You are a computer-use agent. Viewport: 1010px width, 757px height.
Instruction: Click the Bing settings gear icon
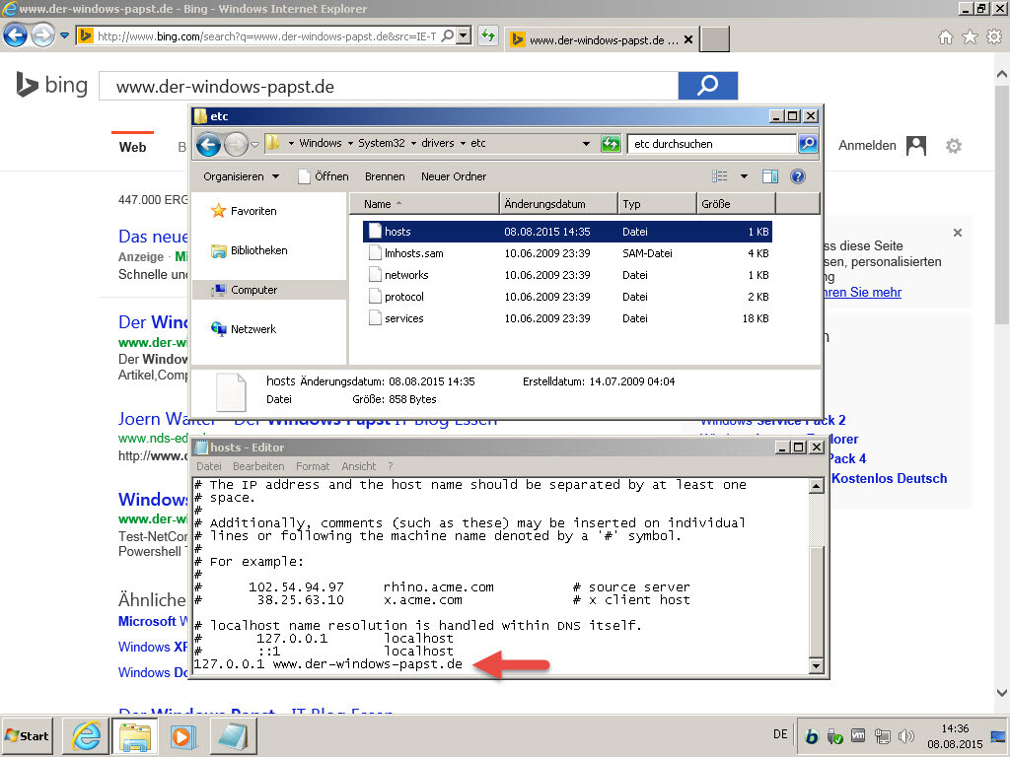tap(953, 146)
